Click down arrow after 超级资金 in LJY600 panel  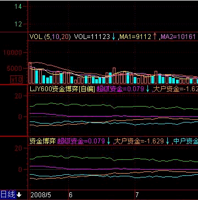(148, 89)
